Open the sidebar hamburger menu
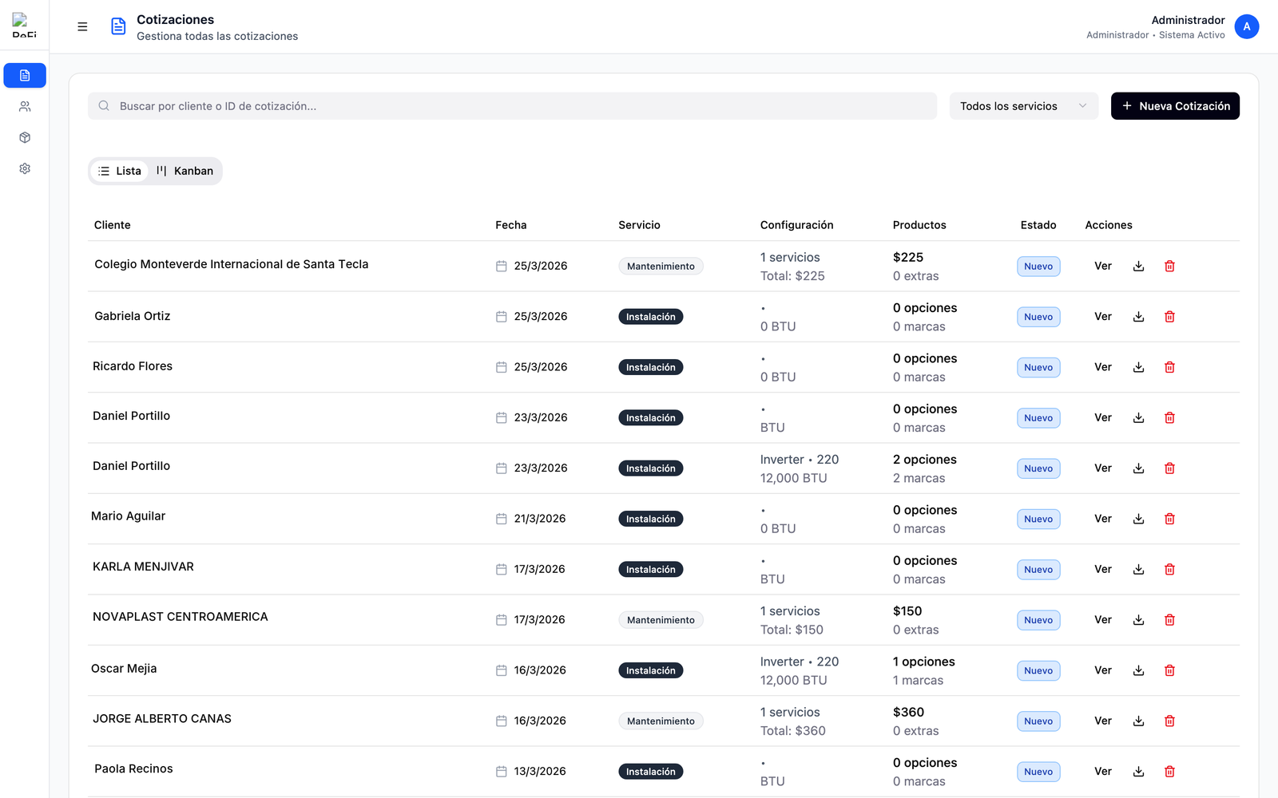Viewport: 1278px width, 798px height. pos(82,26)
